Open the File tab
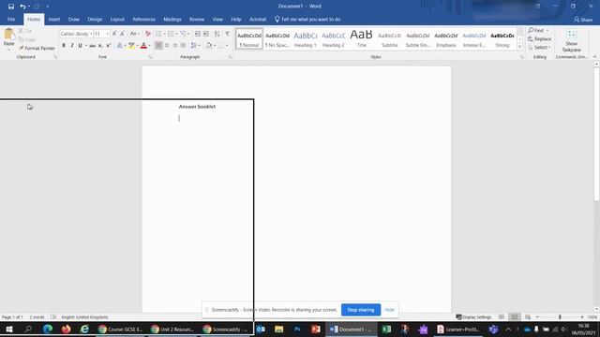The image size is (600, 337). coord(11,19)
